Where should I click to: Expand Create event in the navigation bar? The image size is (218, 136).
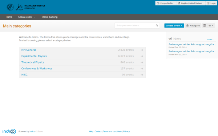pyautogui.click(x=27, y=17)
